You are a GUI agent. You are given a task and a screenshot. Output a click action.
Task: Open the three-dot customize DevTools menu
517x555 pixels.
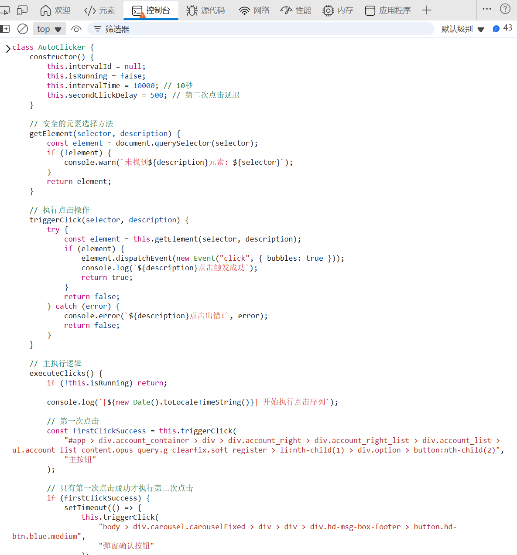[487, 9]
